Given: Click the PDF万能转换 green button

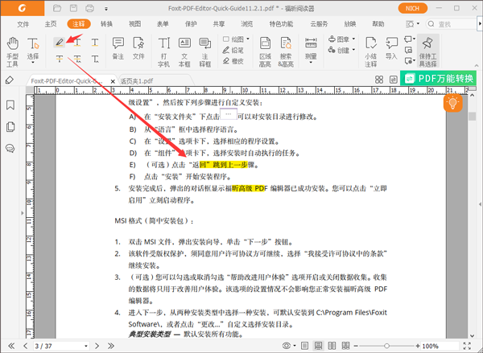Looking at the screenshot, I should [439, 79].
